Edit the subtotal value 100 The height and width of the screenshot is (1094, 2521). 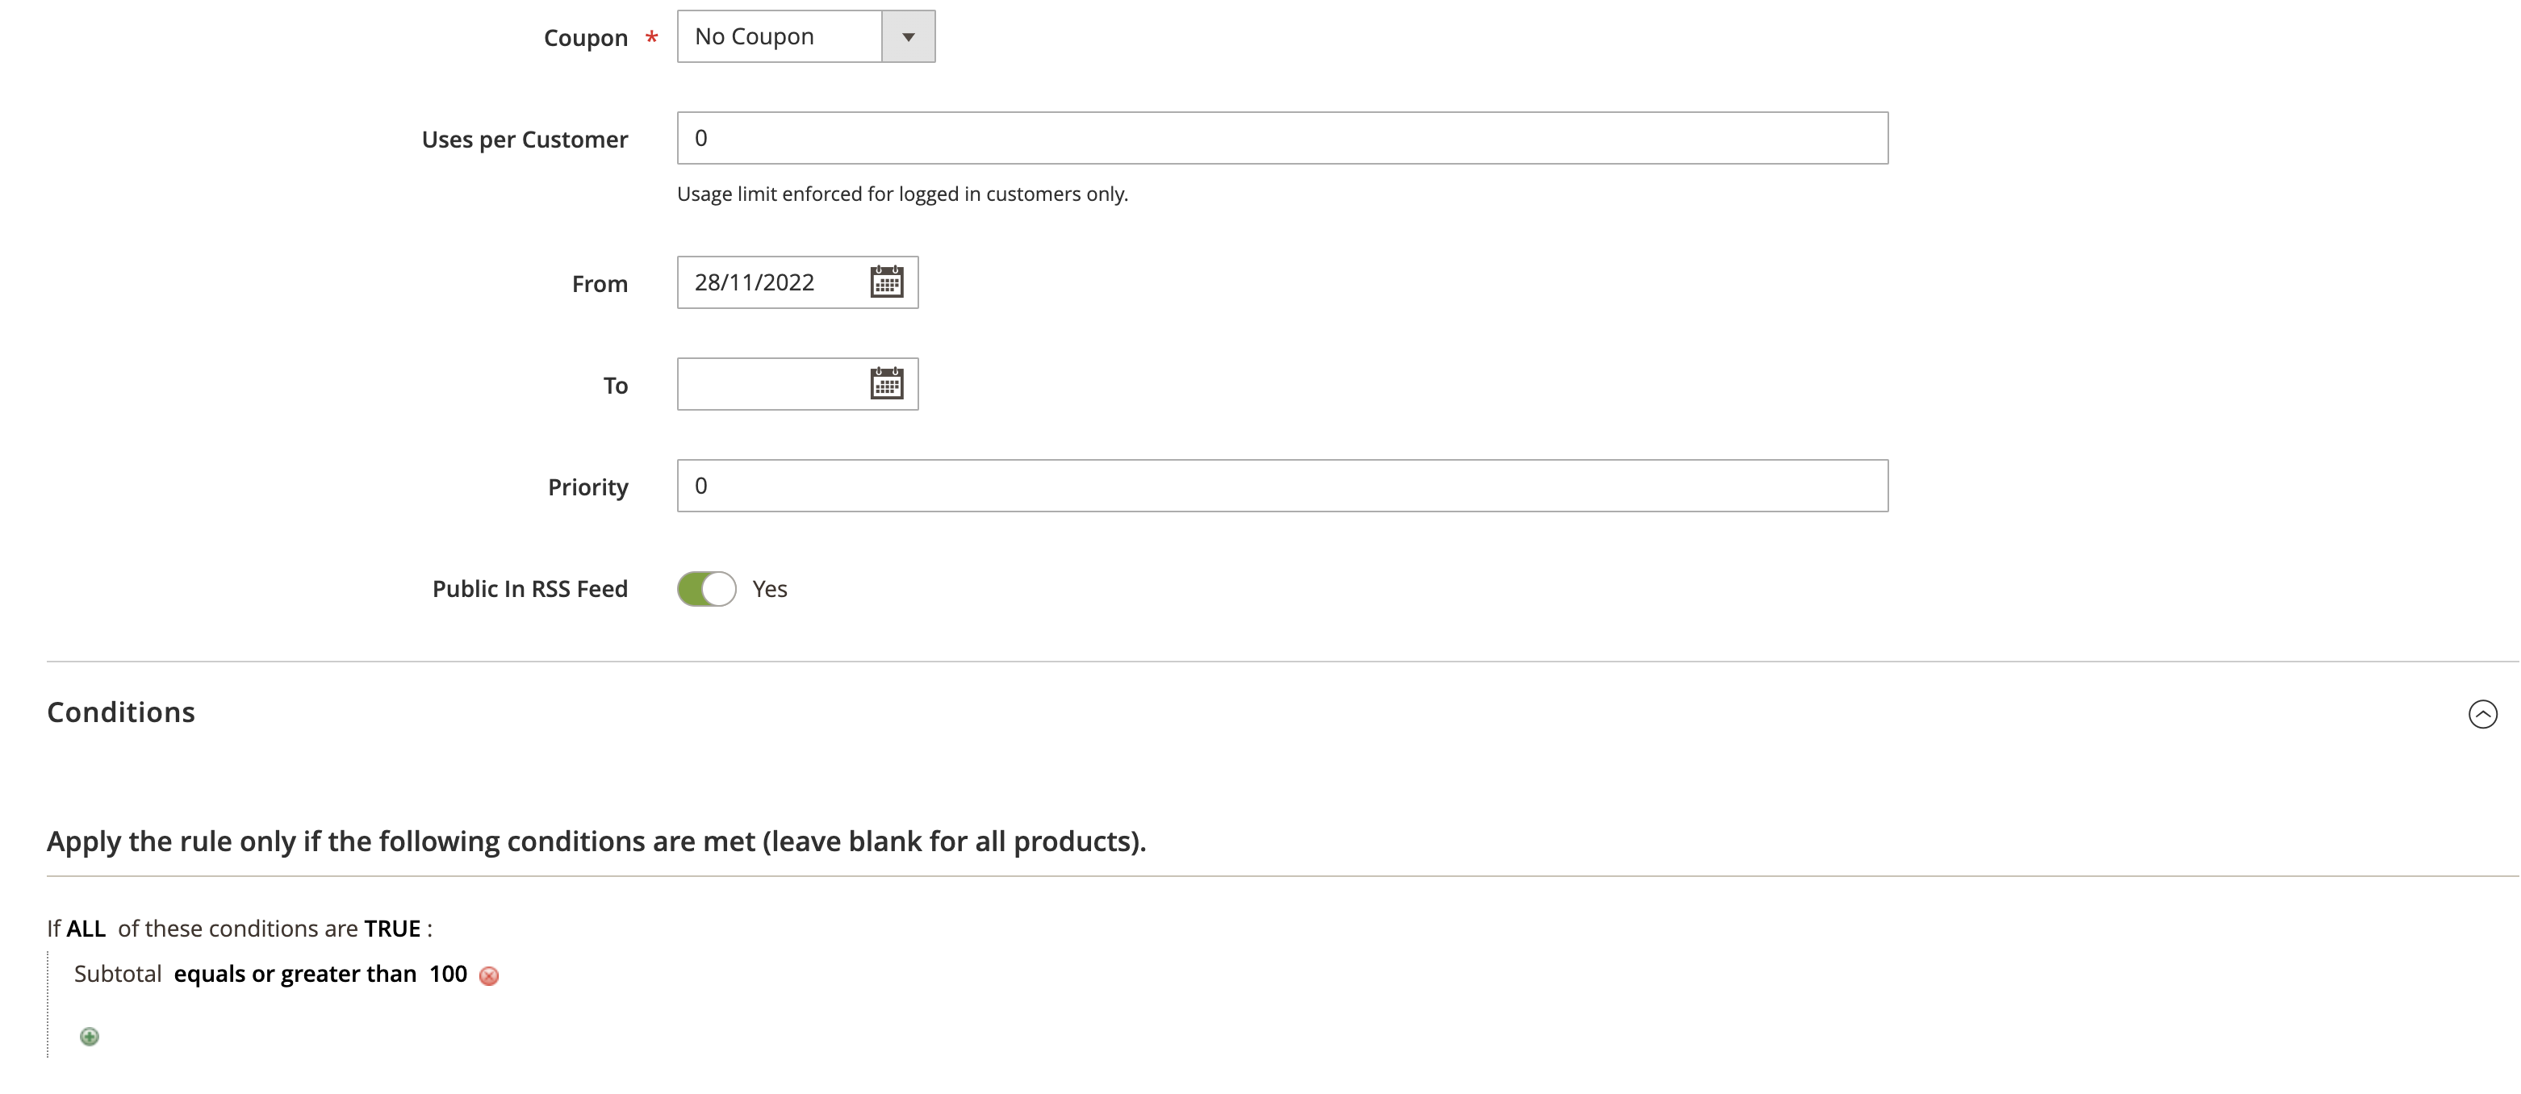coord(448,975)
